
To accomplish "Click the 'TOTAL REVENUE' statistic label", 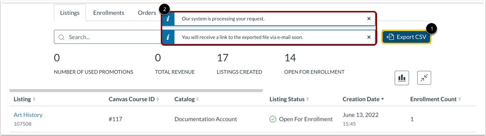I will (x=175, y=72).
